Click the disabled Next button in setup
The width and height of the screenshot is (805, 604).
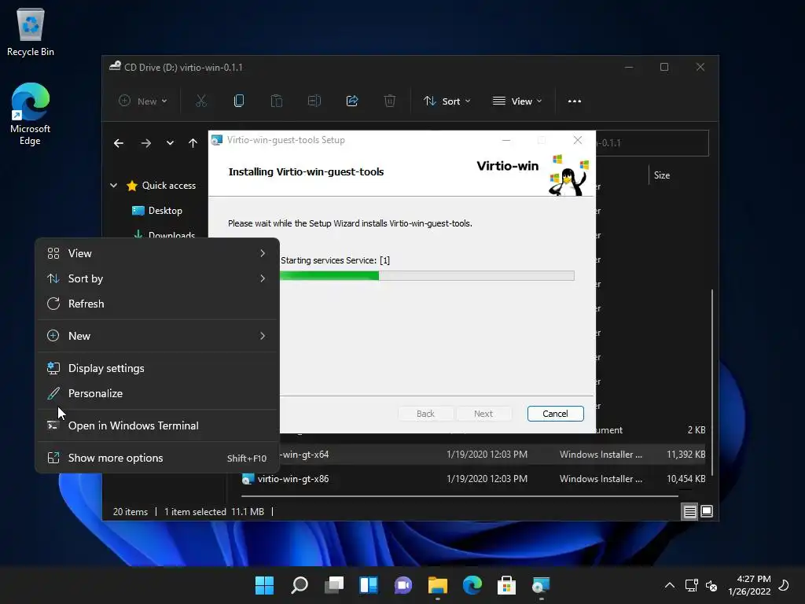pos(483,414)
